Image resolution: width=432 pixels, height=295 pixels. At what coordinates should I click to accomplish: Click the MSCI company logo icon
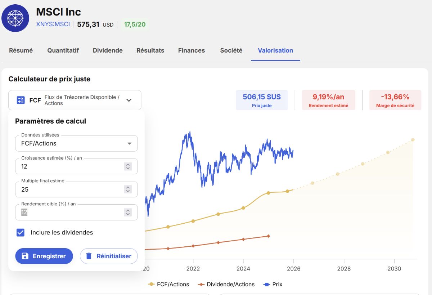(x=15, y=18)
